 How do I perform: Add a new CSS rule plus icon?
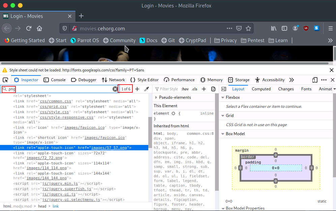204,89
